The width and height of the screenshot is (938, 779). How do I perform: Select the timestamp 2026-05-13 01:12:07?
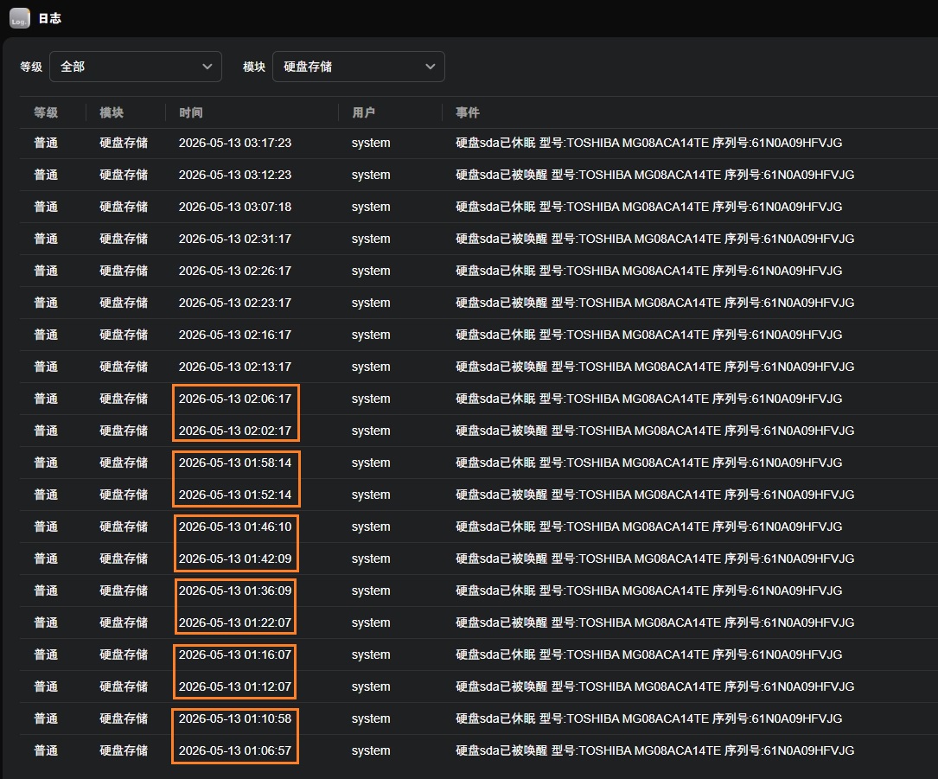tap(235, 686)
